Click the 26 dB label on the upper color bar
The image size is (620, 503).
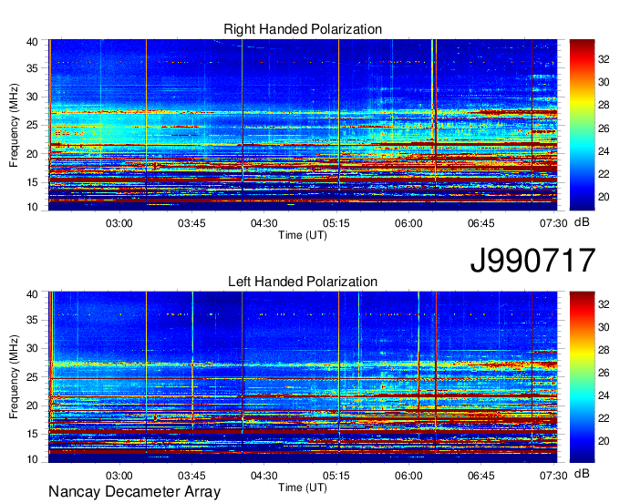604,128
